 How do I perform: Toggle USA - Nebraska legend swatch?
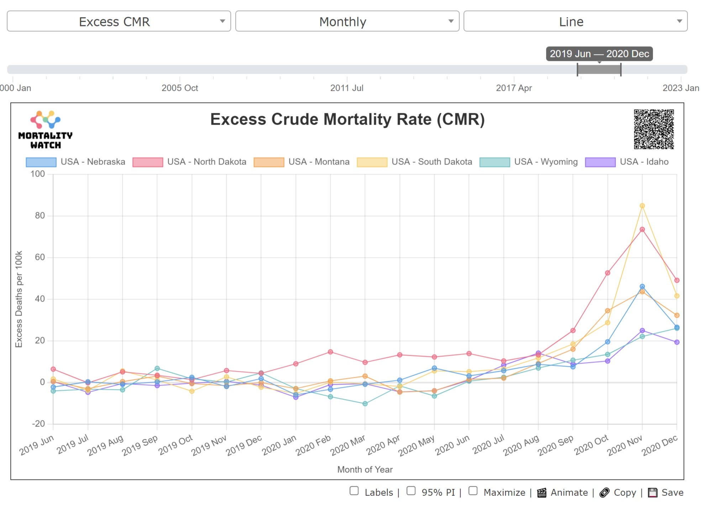tap(41, 162)
